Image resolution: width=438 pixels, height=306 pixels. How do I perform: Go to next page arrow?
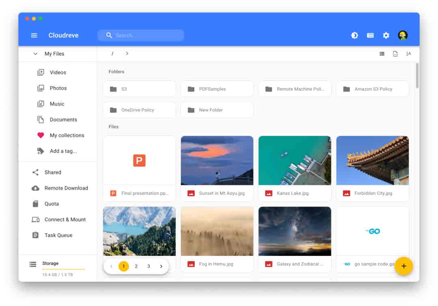click(x=161, y=266)
